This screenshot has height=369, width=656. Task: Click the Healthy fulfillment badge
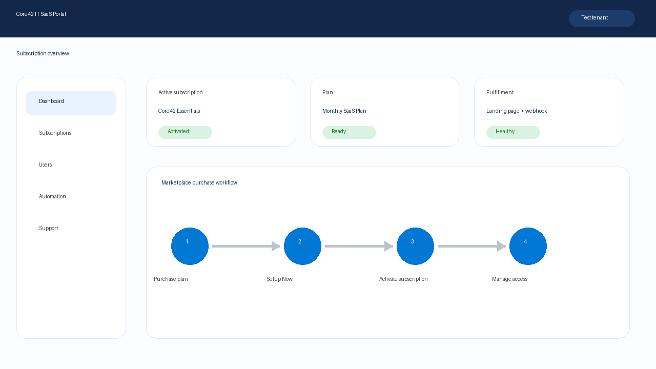coord(513,132)
